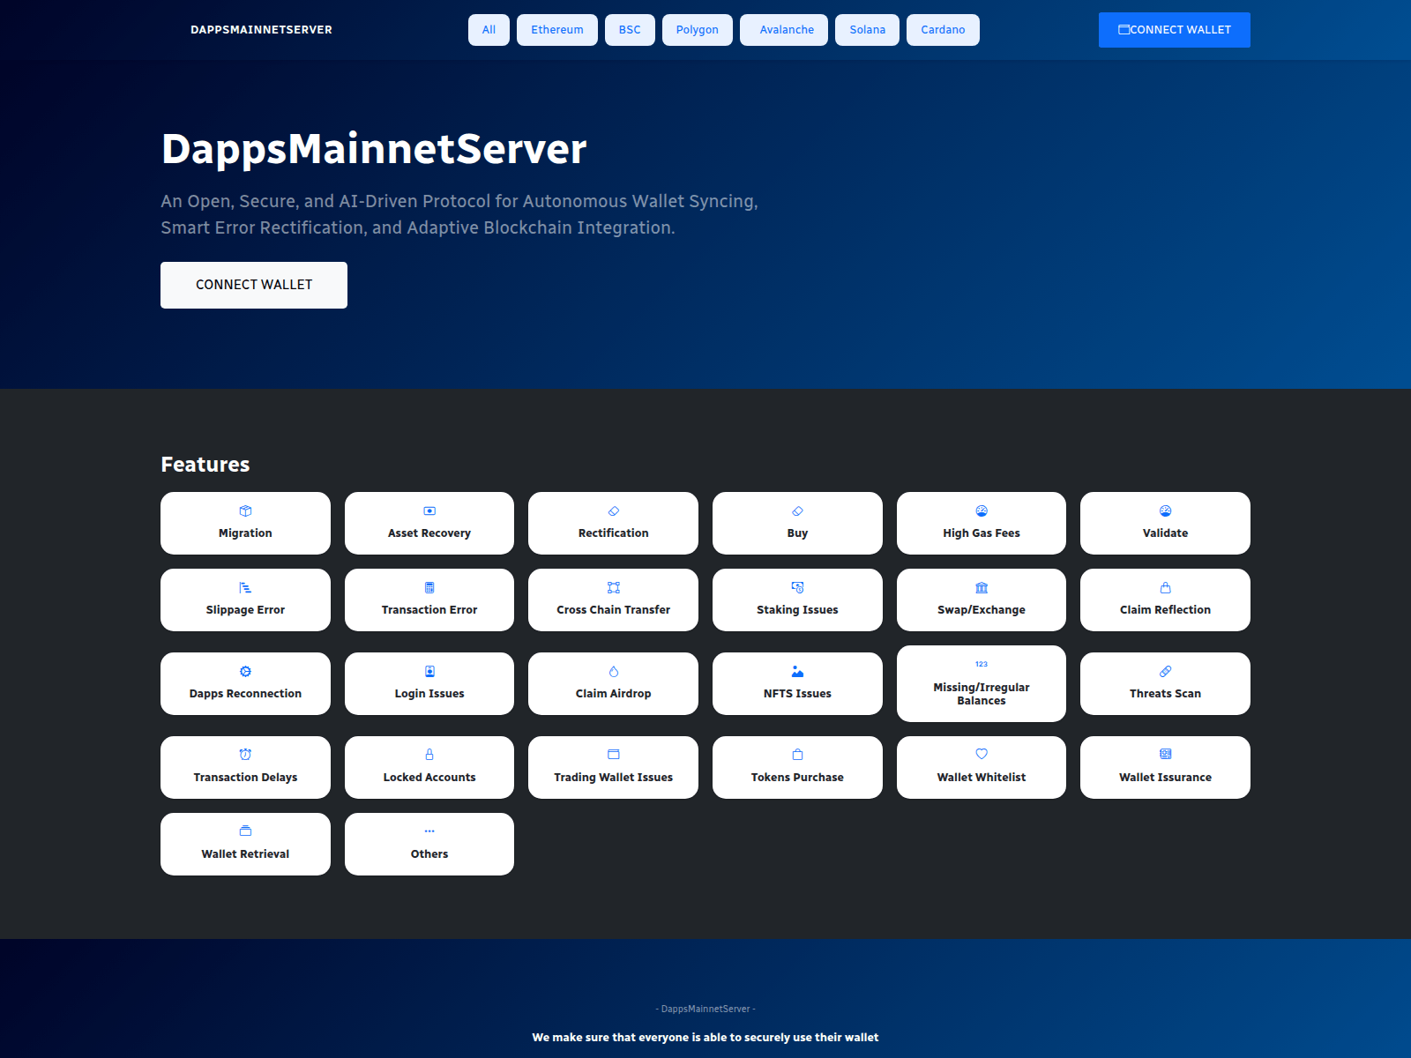Viewport: 1411px width, 1058px height.
Task: Click the Slippage Error bars icon
Action: click(x=245, y=588)
